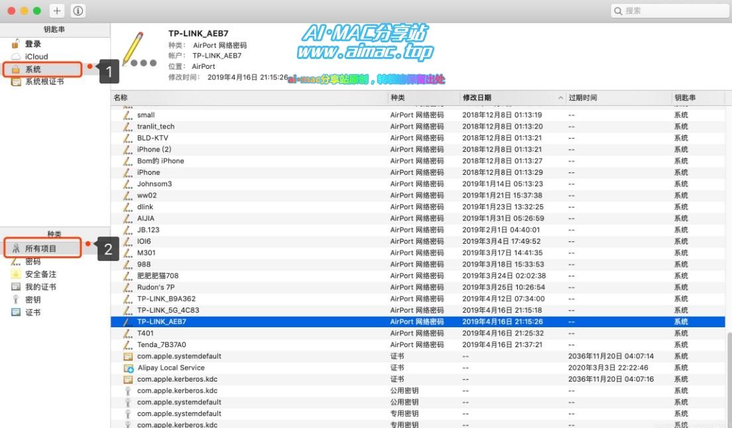Select the Johnsom3 row

[x=418, y=184]
